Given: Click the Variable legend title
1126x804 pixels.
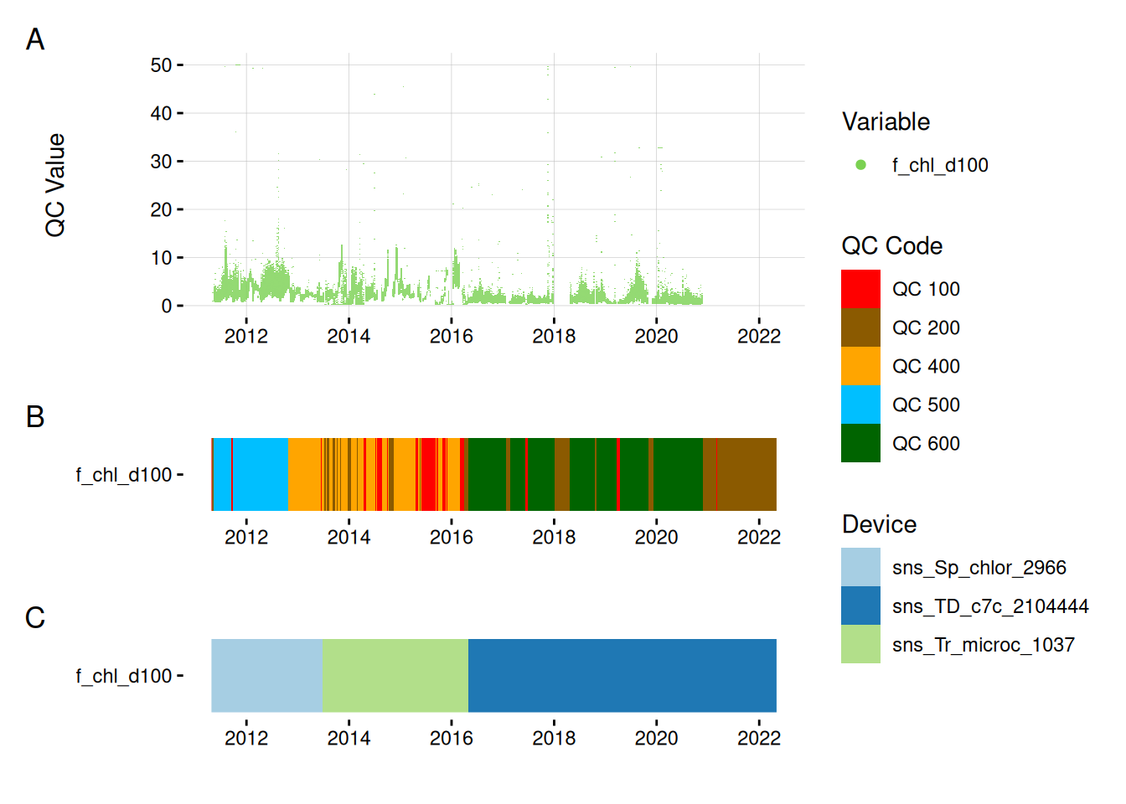Looking at the screenshot, I should click(x=886, y=122).
